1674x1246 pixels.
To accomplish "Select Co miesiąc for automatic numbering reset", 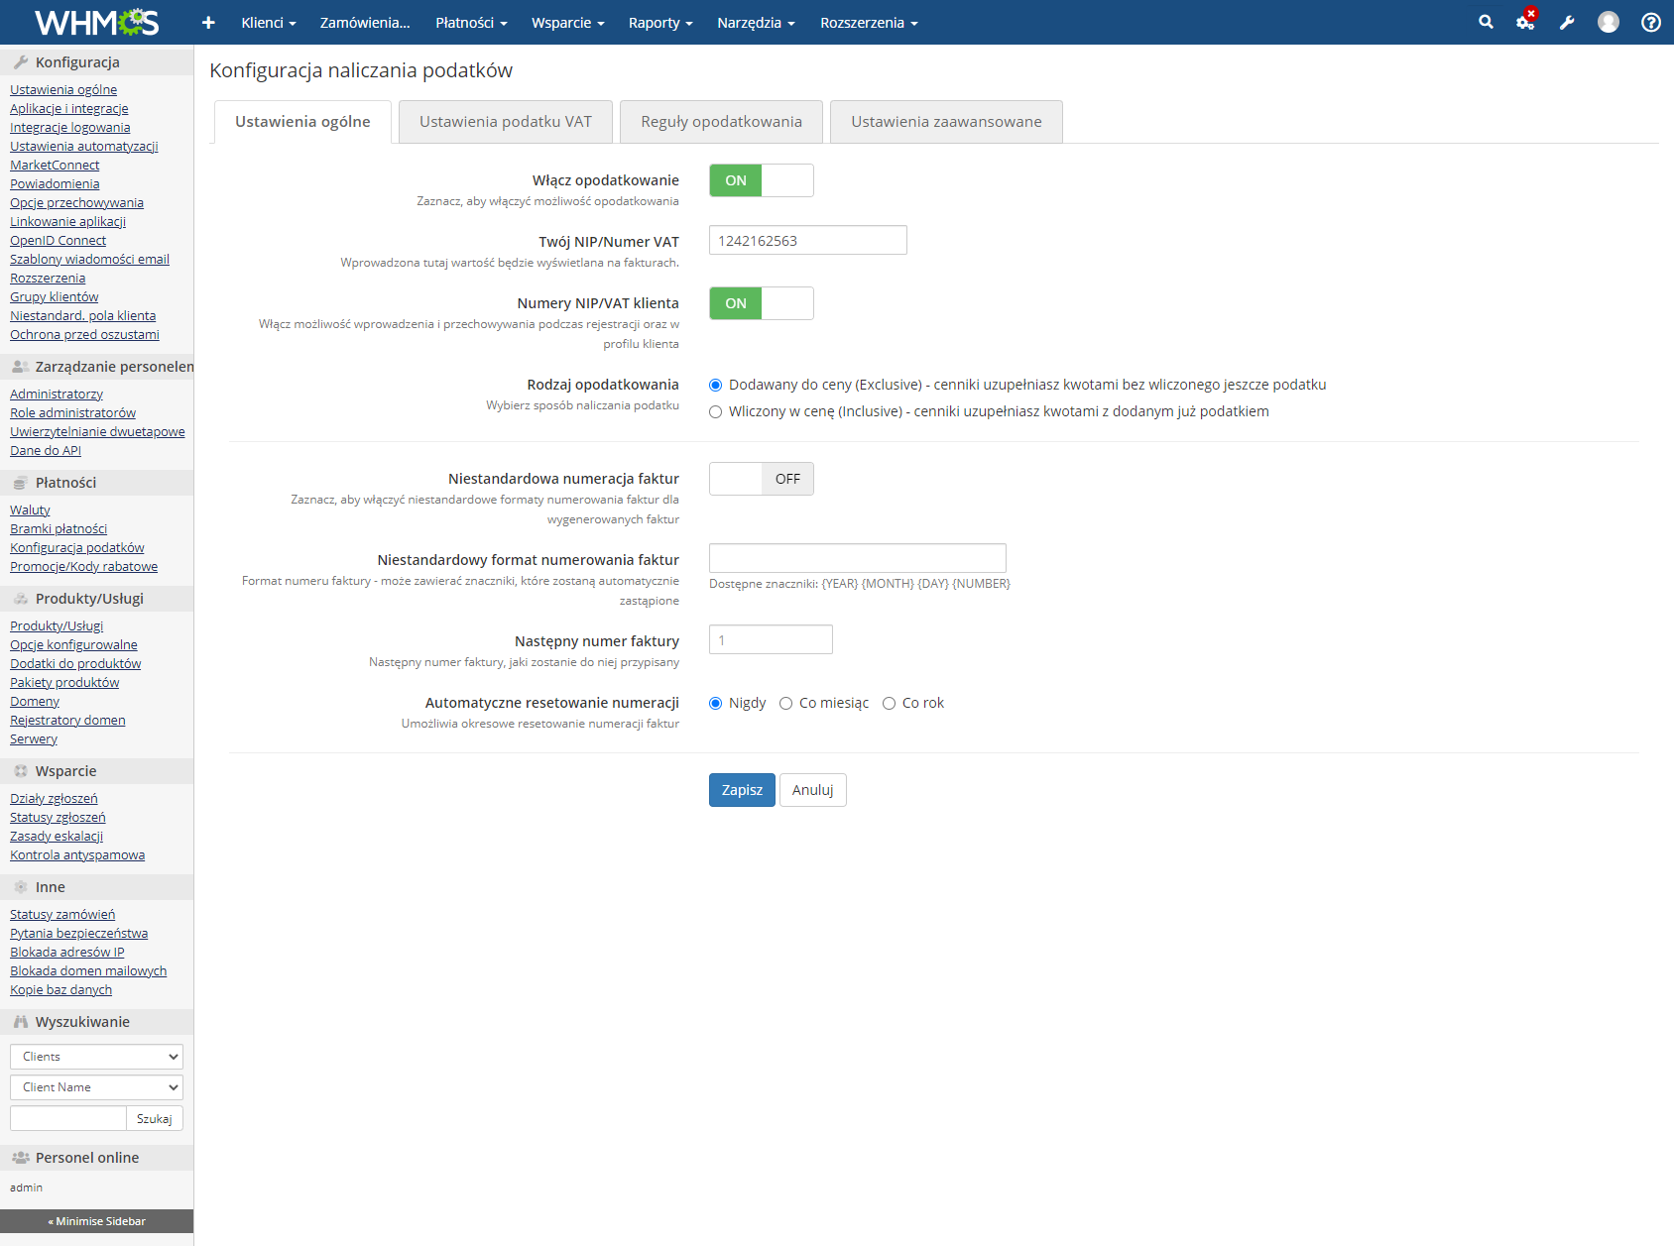I will [785, 703].
